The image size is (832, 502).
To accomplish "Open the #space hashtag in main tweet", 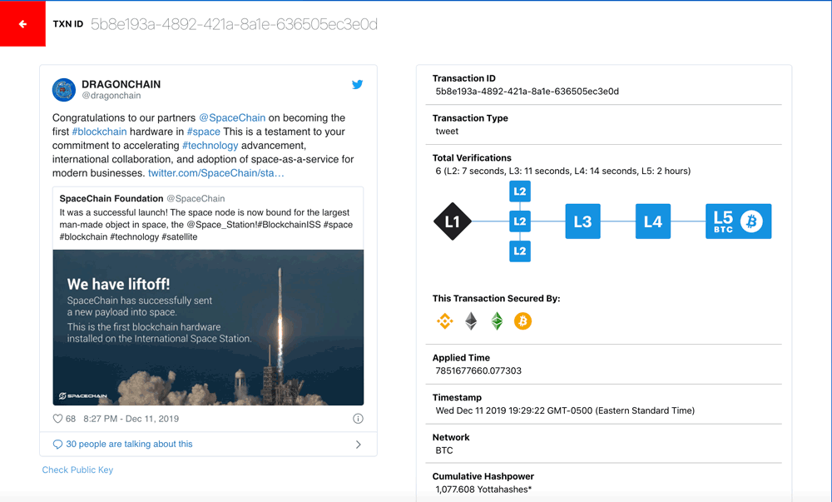I will 203,132.
